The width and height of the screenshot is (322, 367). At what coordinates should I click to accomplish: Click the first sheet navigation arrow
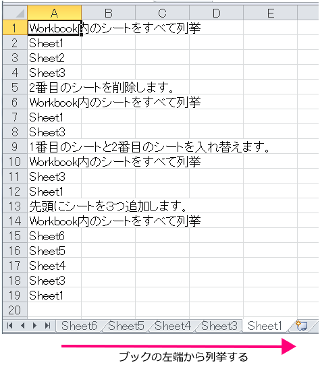[10, 325]
